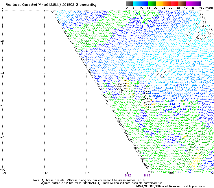Click the 'Data buffer is 22 hrs' note line

tap(102, 183)
